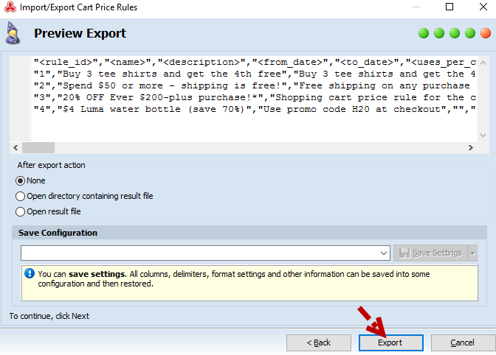This screenshot has width=496, height=355.
Task: Click the preview vertical scroll up arrow
Action: click(483, 63)
